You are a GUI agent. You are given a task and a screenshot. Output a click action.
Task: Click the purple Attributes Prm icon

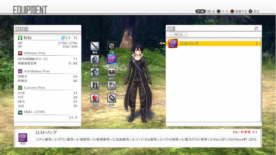point(20,71)
